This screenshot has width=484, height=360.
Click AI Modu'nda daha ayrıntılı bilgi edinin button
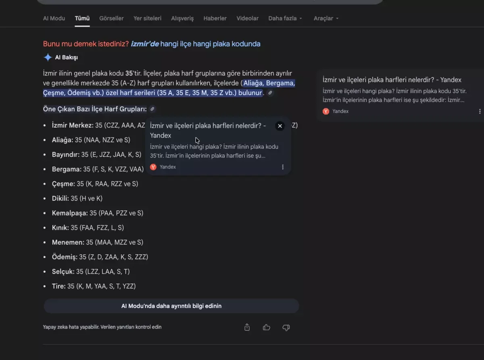171,306
